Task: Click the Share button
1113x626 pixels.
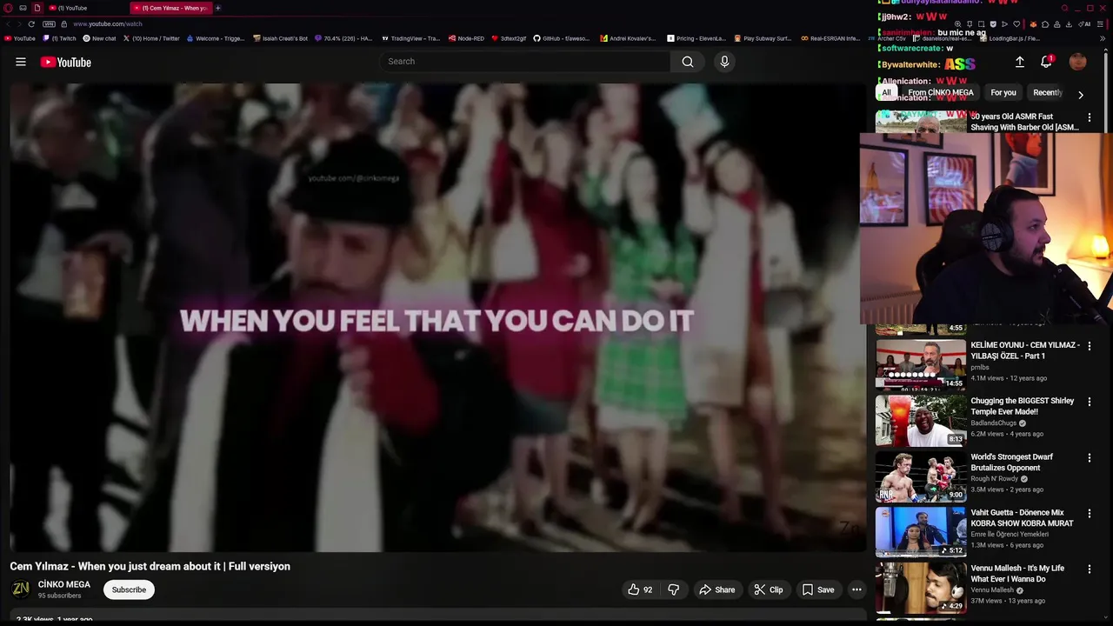Action: tap(717, 589)
